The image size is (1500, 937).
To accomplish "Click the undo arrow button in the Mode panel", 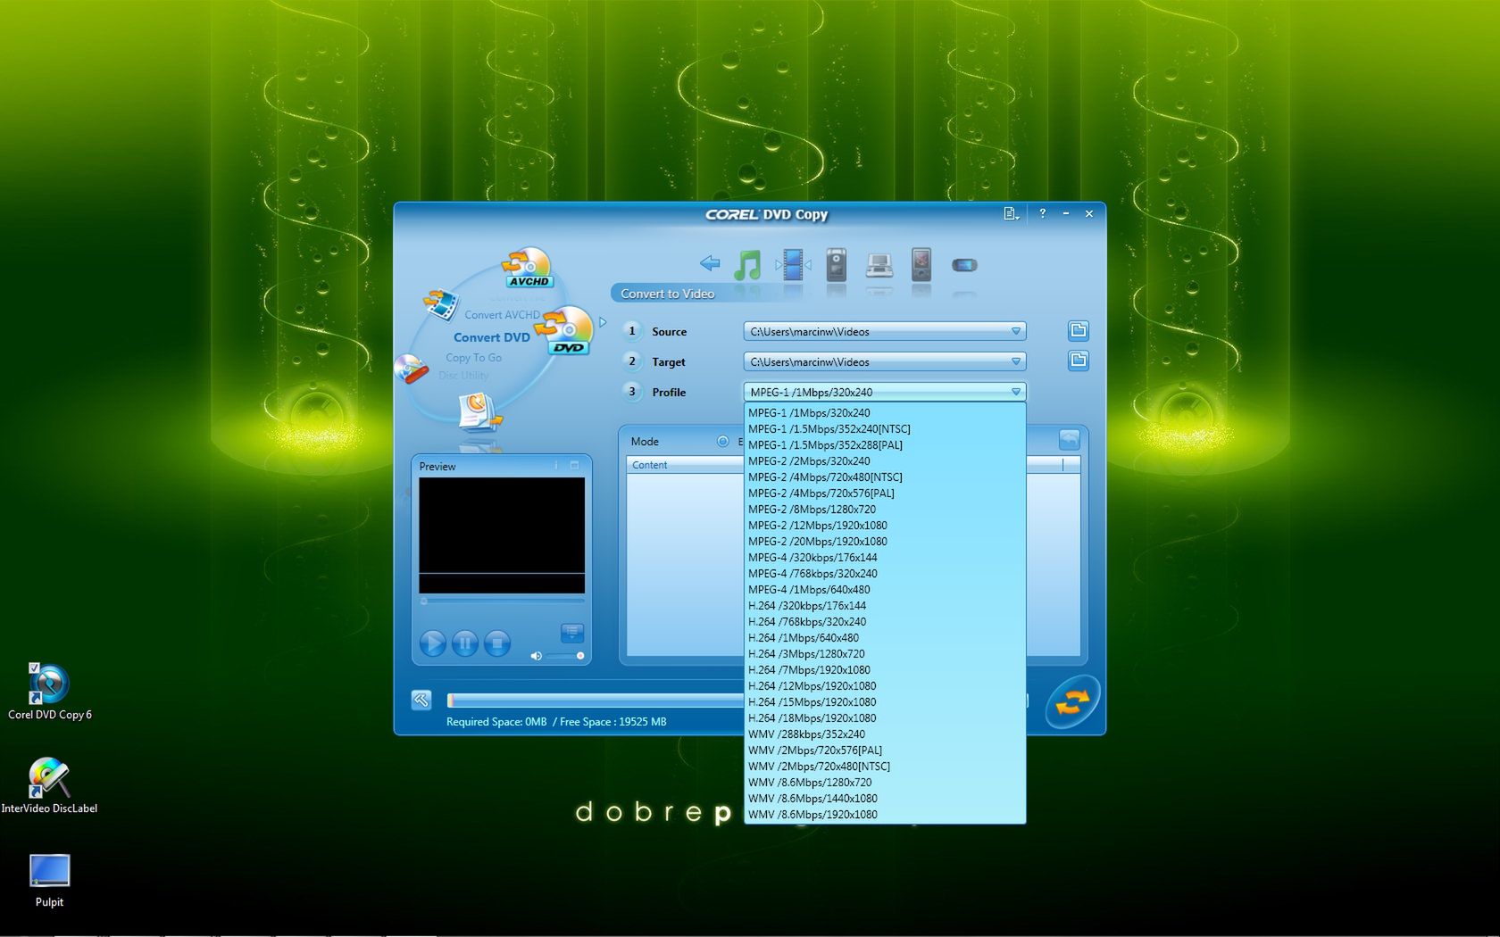I will (1069, 440).
